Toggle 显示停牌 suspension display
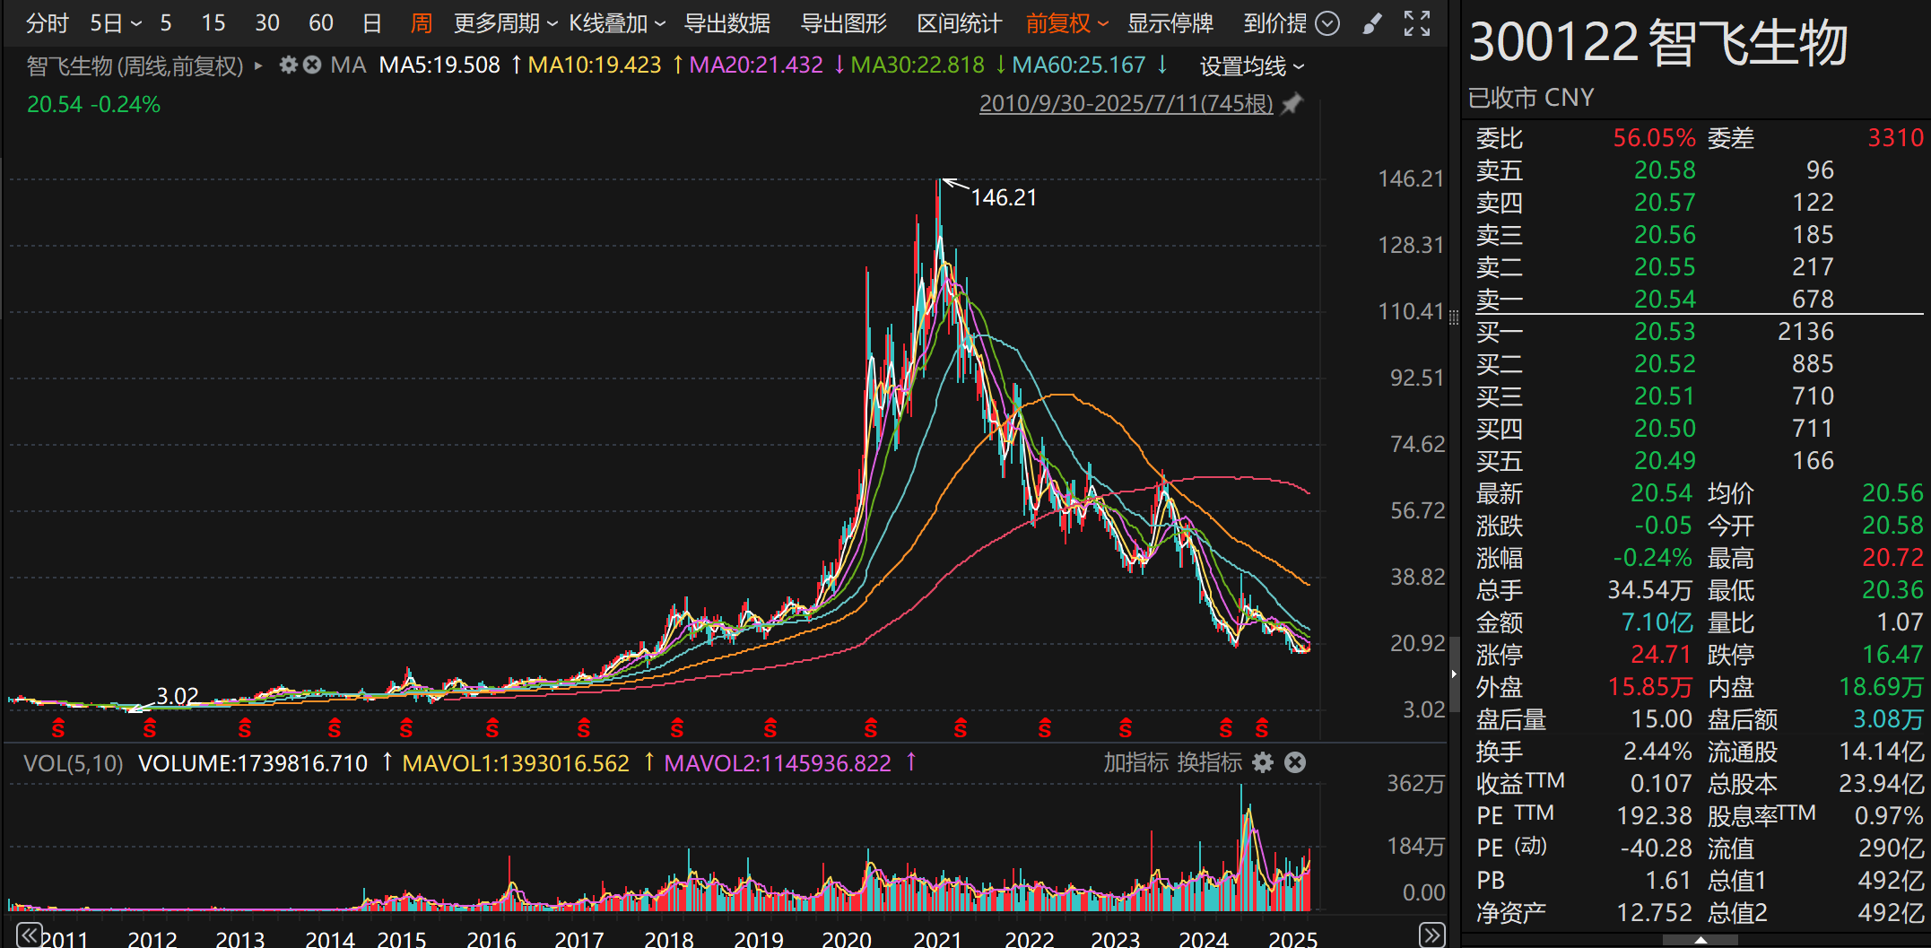Screen dimensions: 1931x948 1170,23
